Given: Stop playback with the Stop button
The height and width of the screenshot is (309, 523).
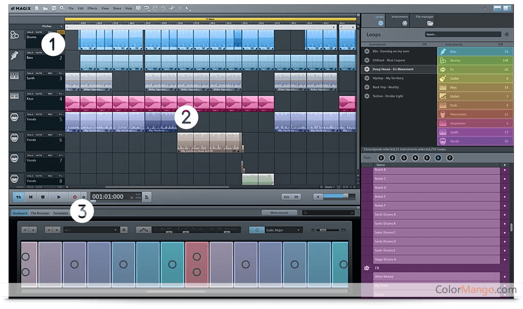Looking at the screenshot, I should pyautogui.click(x=43, y=197).
